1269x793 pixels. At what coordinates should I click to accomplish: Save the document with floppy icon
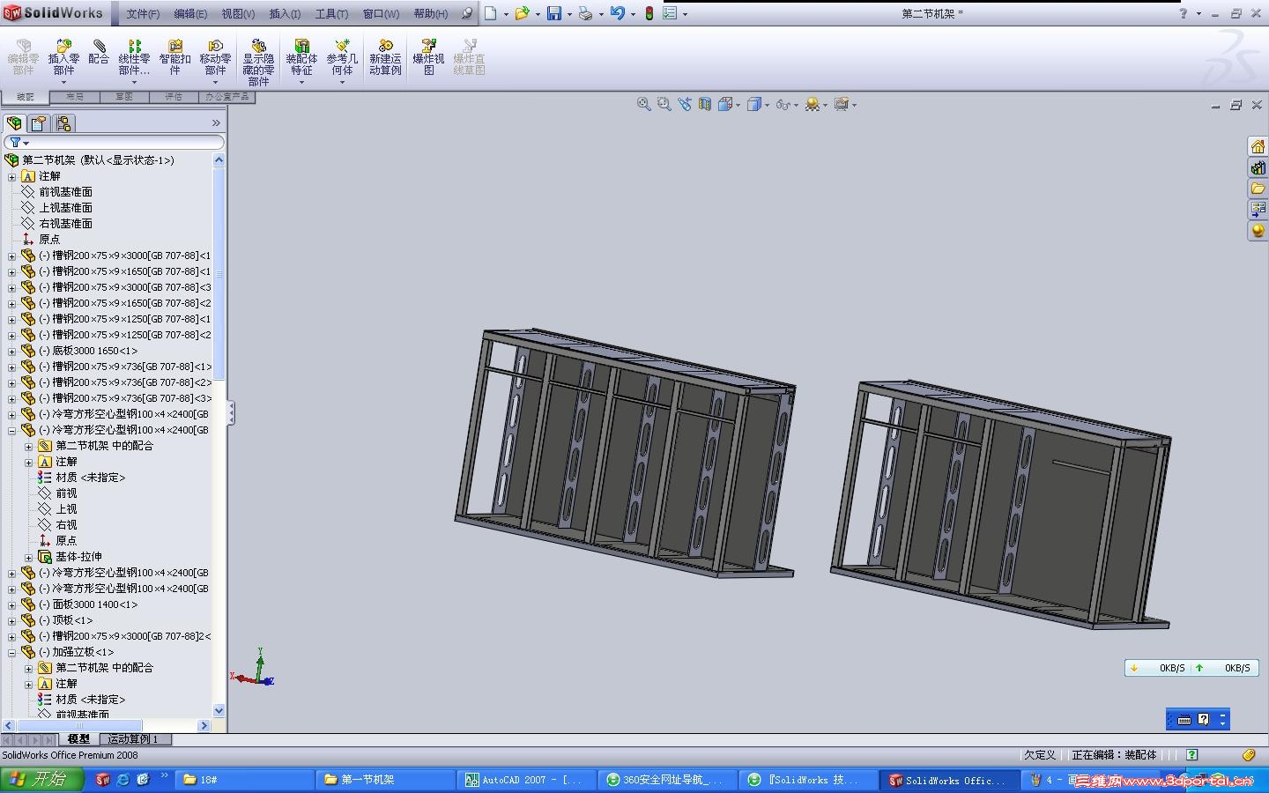click(554, 13)
